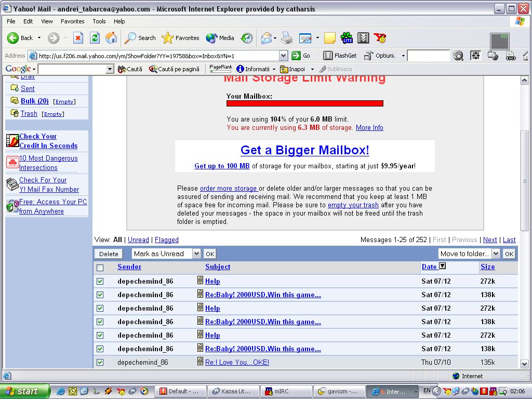Go to the Home page icon
The width and height of the screenshot is (532, 399).
(111, 38)
